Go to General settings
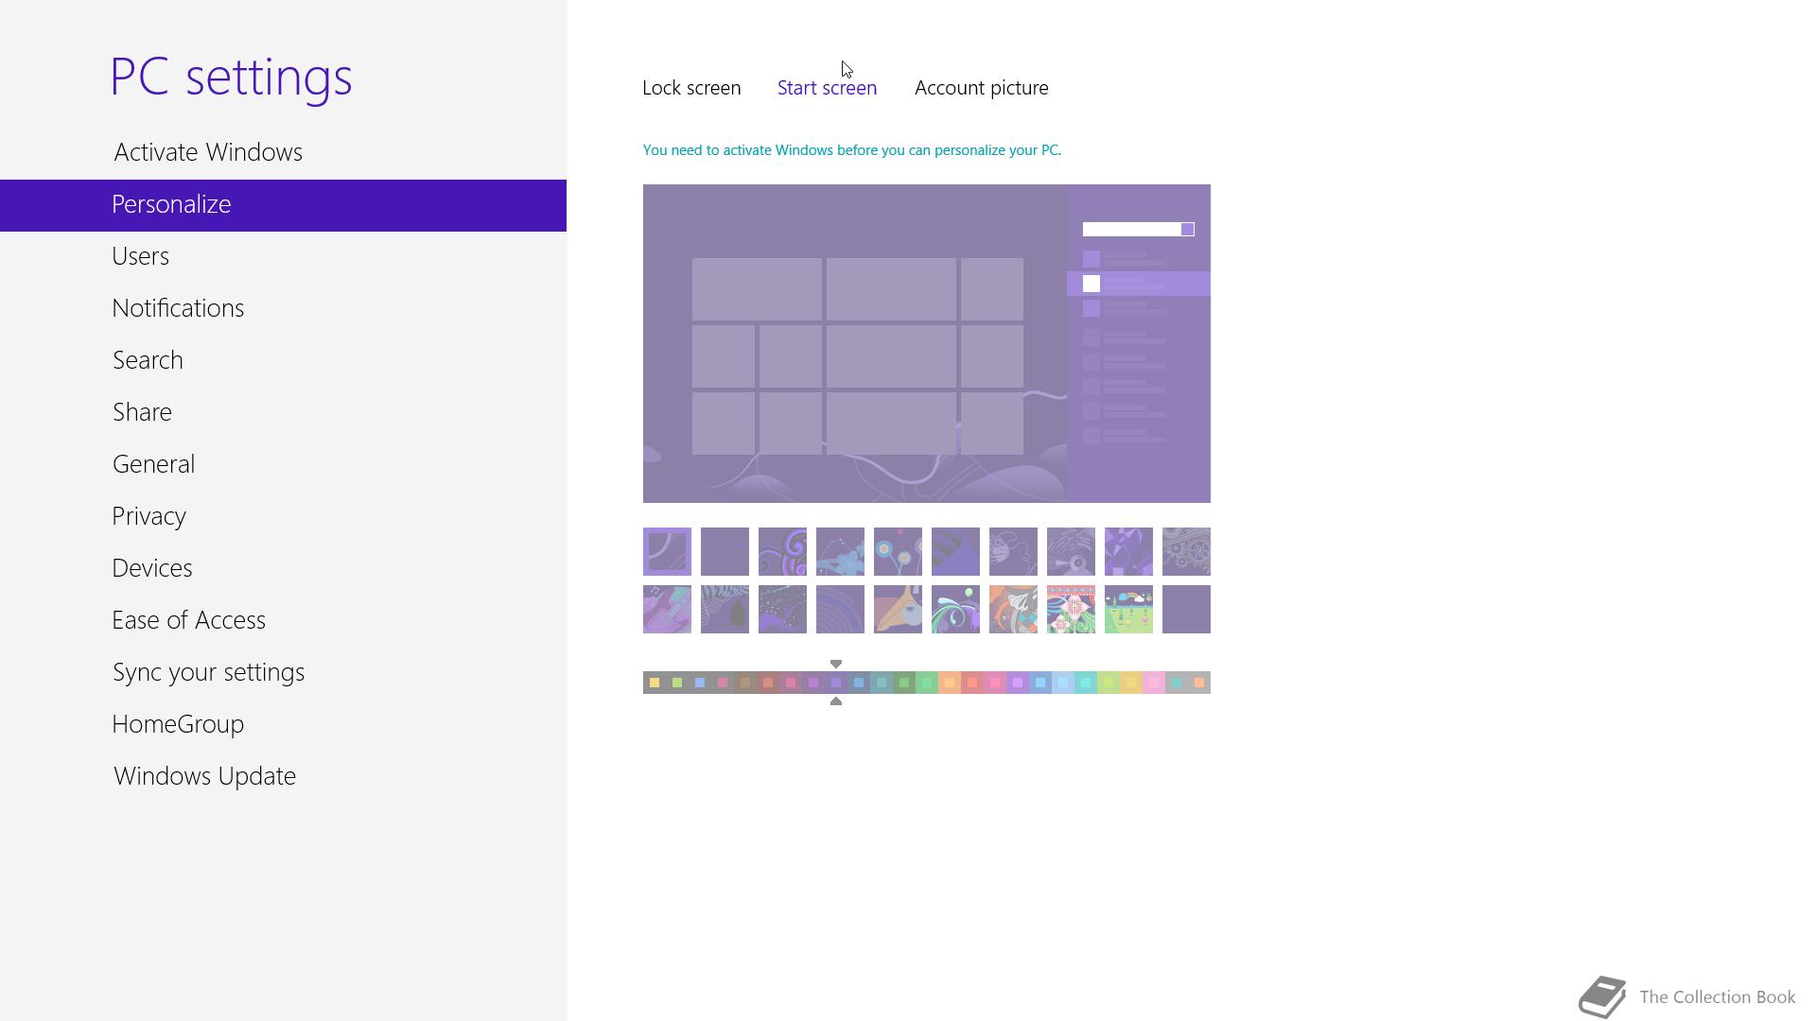This screenshot has width=1816, height=1021. pyautogui.click(x=153, y=464)
